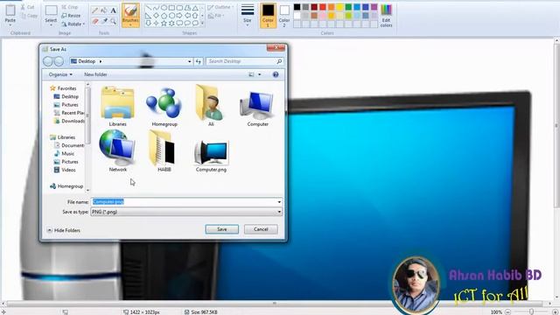Viewport: 560px width, 315px height.
Task: Select the HABIB folder
Action: [164, 151]
